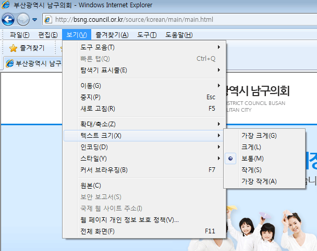Image resolution: width=317 pixels, height=251 pixels.
Task: Select 보통(M) text size option
Action: 252,158
